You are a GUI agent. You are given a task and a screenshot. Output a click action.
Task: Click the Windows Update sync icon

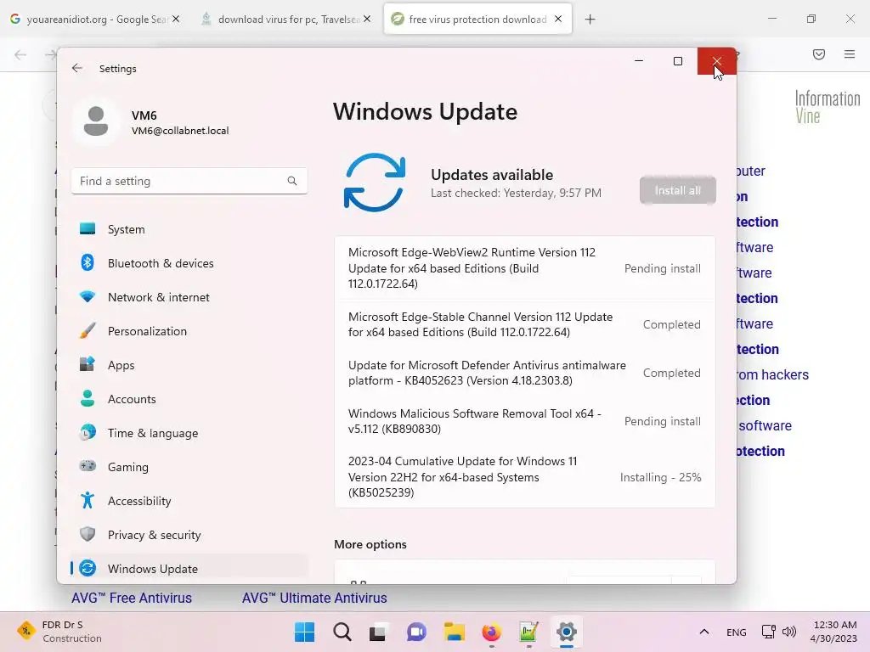375,183
